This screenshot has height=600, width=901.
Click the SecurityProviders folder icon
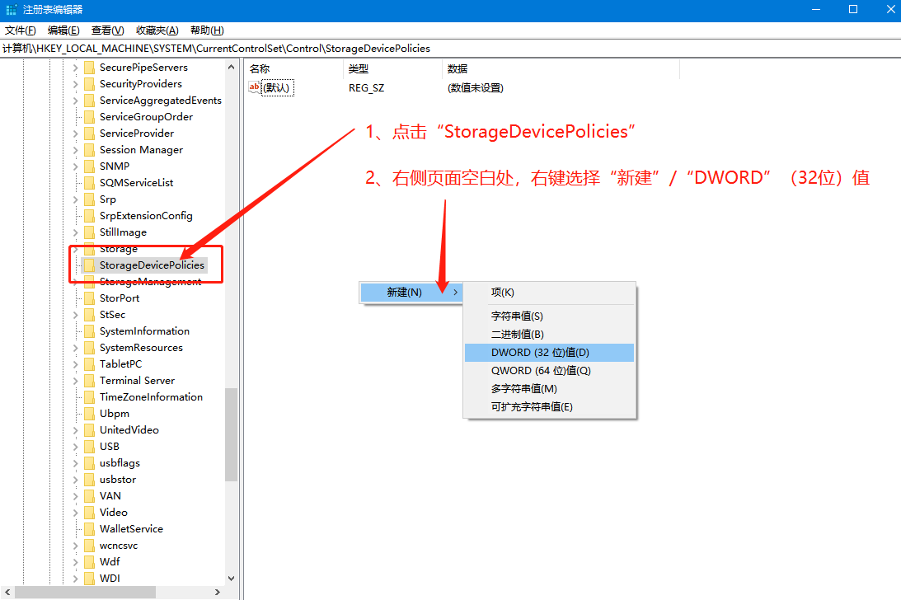coord(89,84)
